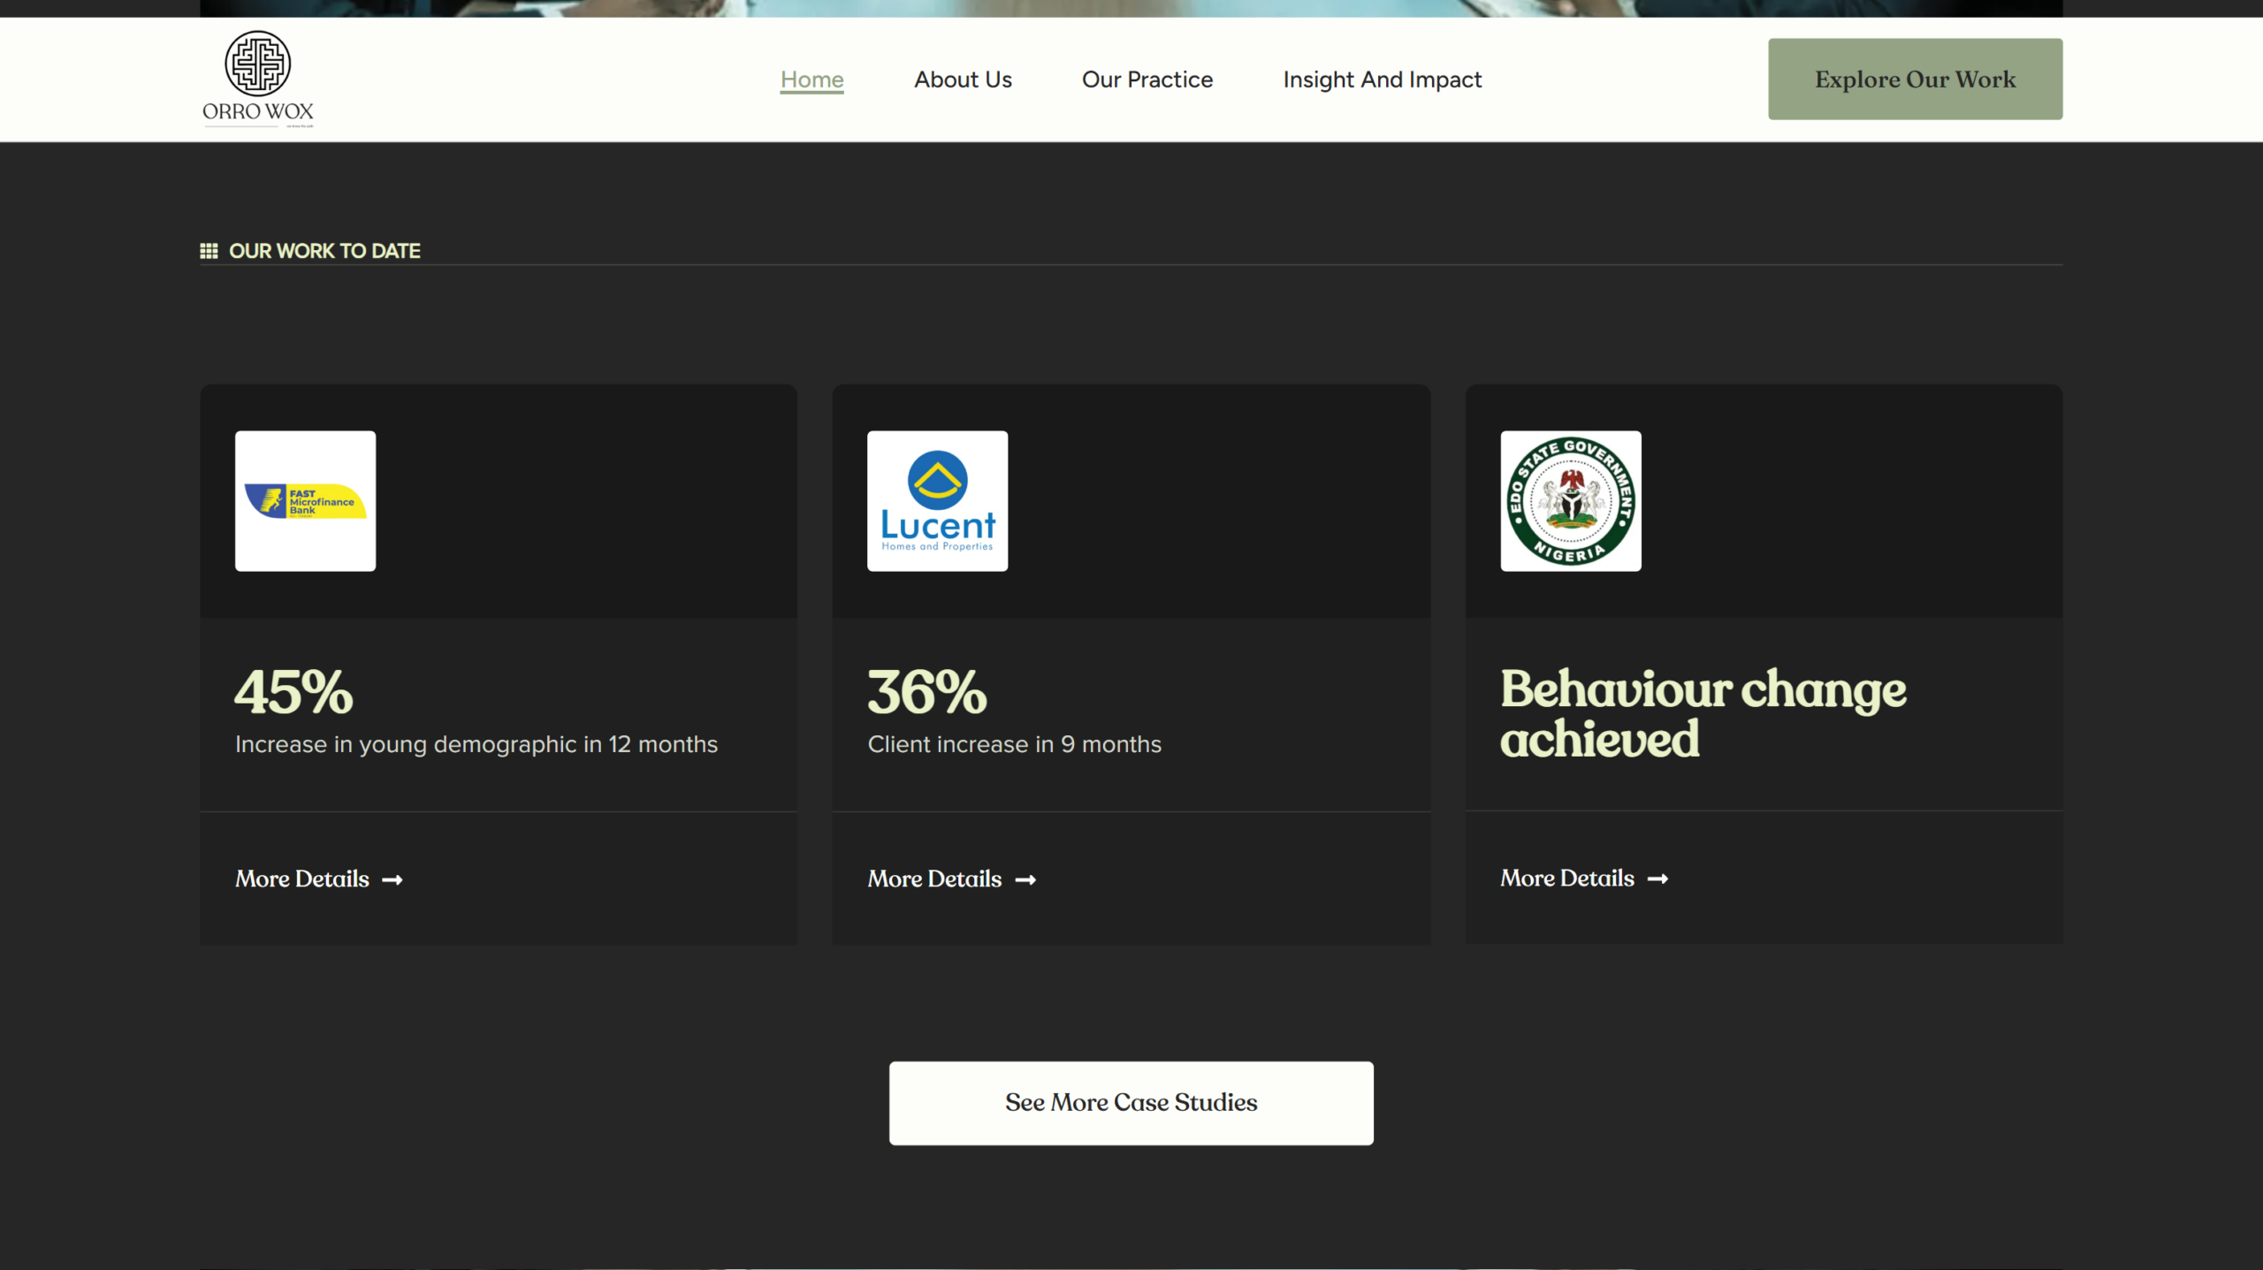Navigate to Insight And Impact
The image size is (2263, 1270).
pyautogui.click(x=1382, y=80)
